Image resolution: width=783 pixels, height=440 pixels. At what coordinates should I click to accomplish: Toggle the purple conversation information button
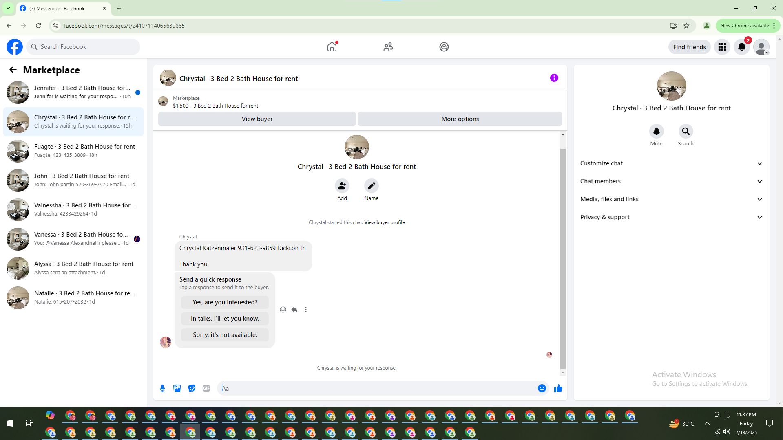(554, 78)
